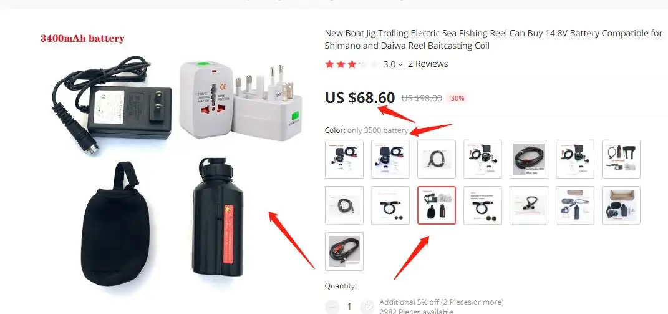Click the first red rating star
This screenshot has width=668, height=314.
[x=329, y=64]
